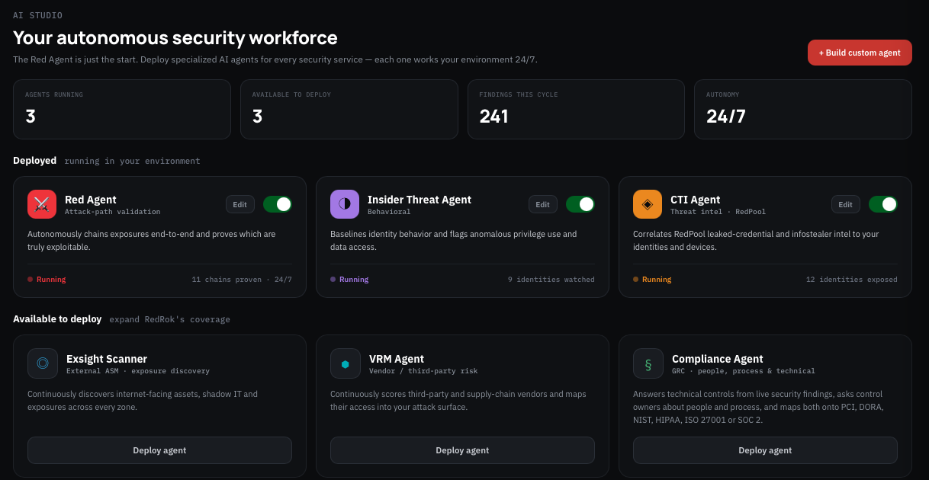
Task: Disable the Red Agent toggle
Action: (x=278, y=204)
